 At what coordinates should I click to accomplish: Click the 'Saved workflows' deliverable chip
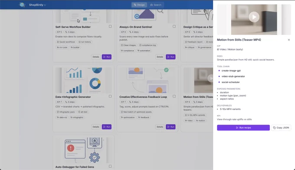point(66,42)
